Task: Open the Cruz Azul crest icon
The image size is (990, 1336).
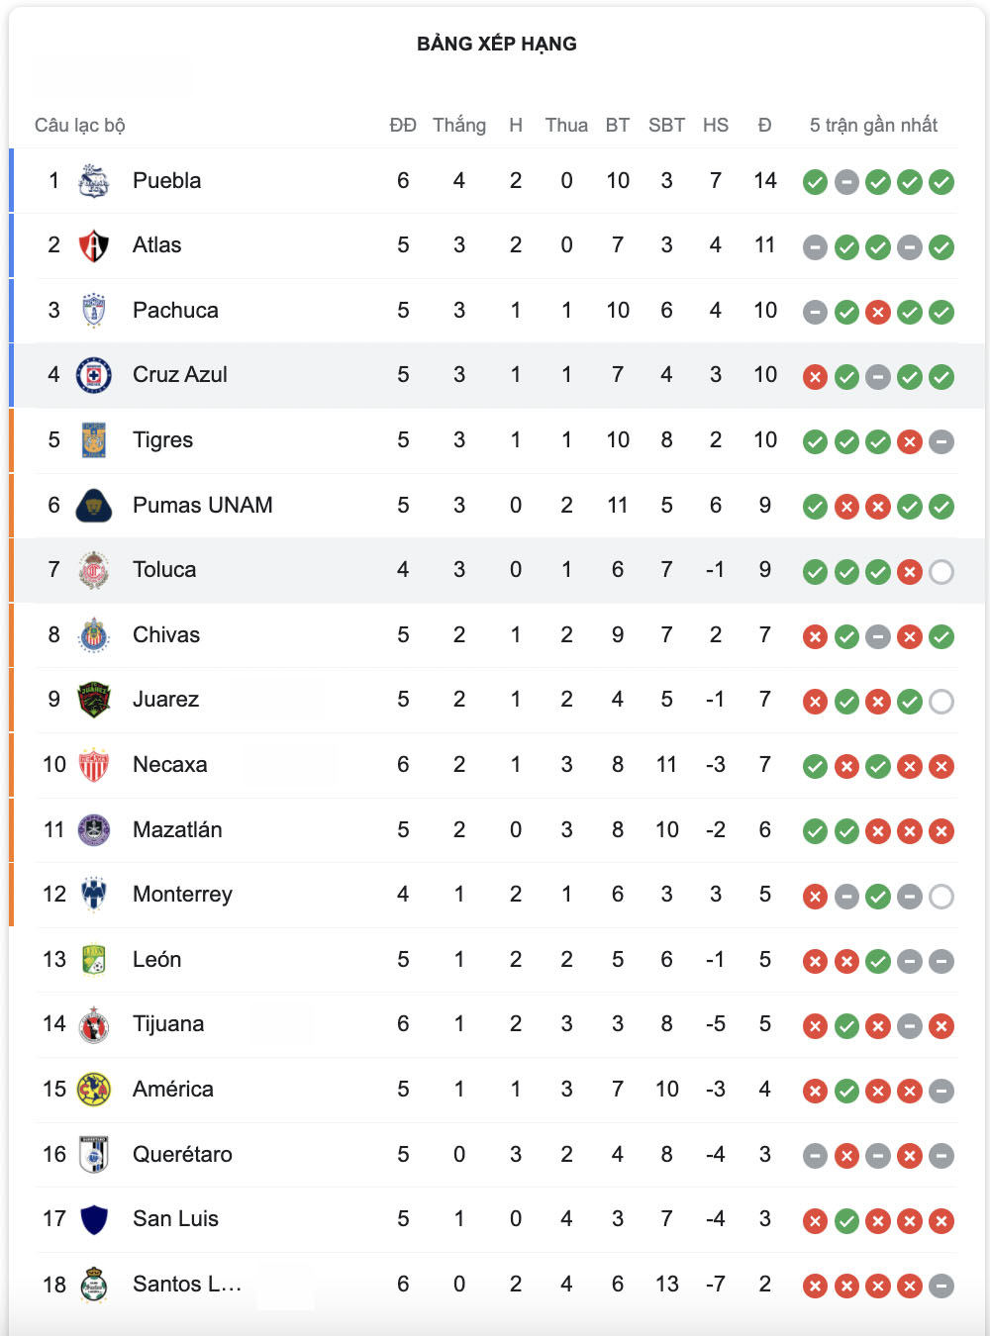Action: [x=94, y=375]
